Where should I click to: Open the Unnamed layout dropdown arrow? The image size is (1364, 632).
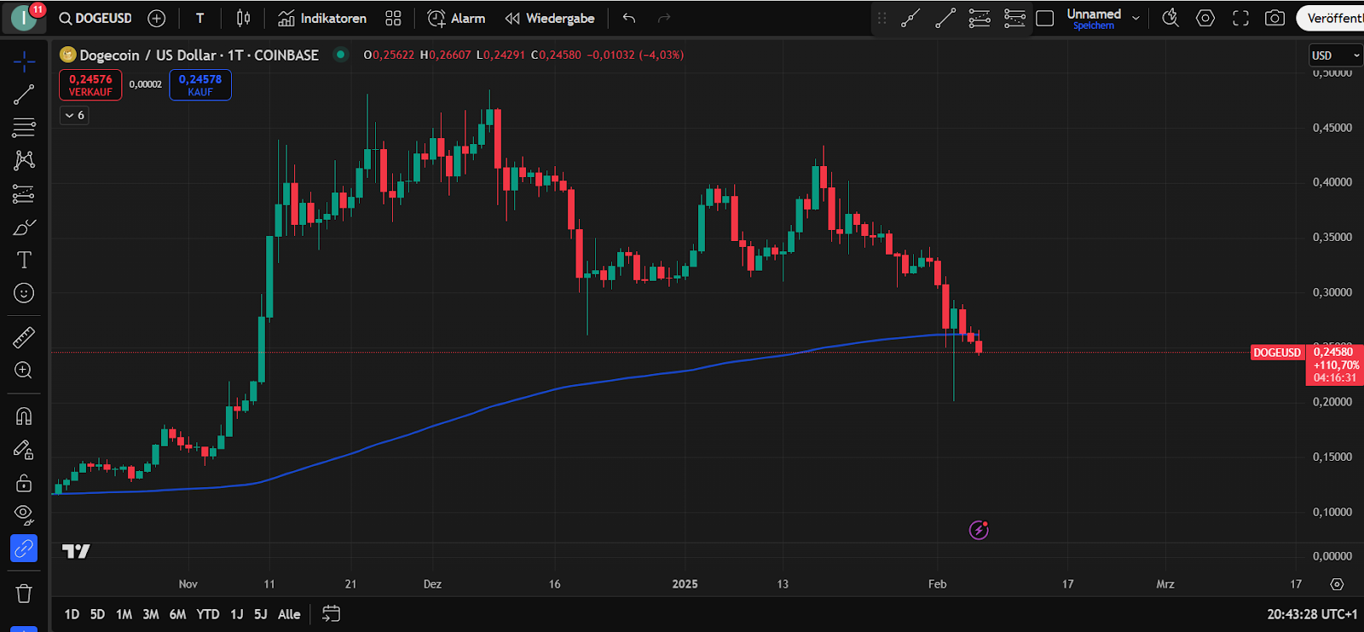1136,18
